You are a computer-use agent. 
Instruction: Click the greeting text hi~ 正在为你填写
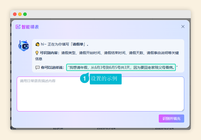[55, 44]
